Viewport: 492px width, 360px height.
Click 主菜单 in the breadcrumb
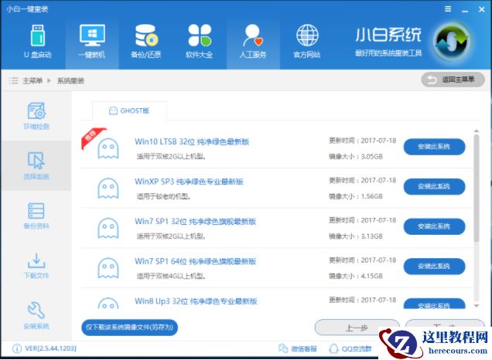point(32,81)
